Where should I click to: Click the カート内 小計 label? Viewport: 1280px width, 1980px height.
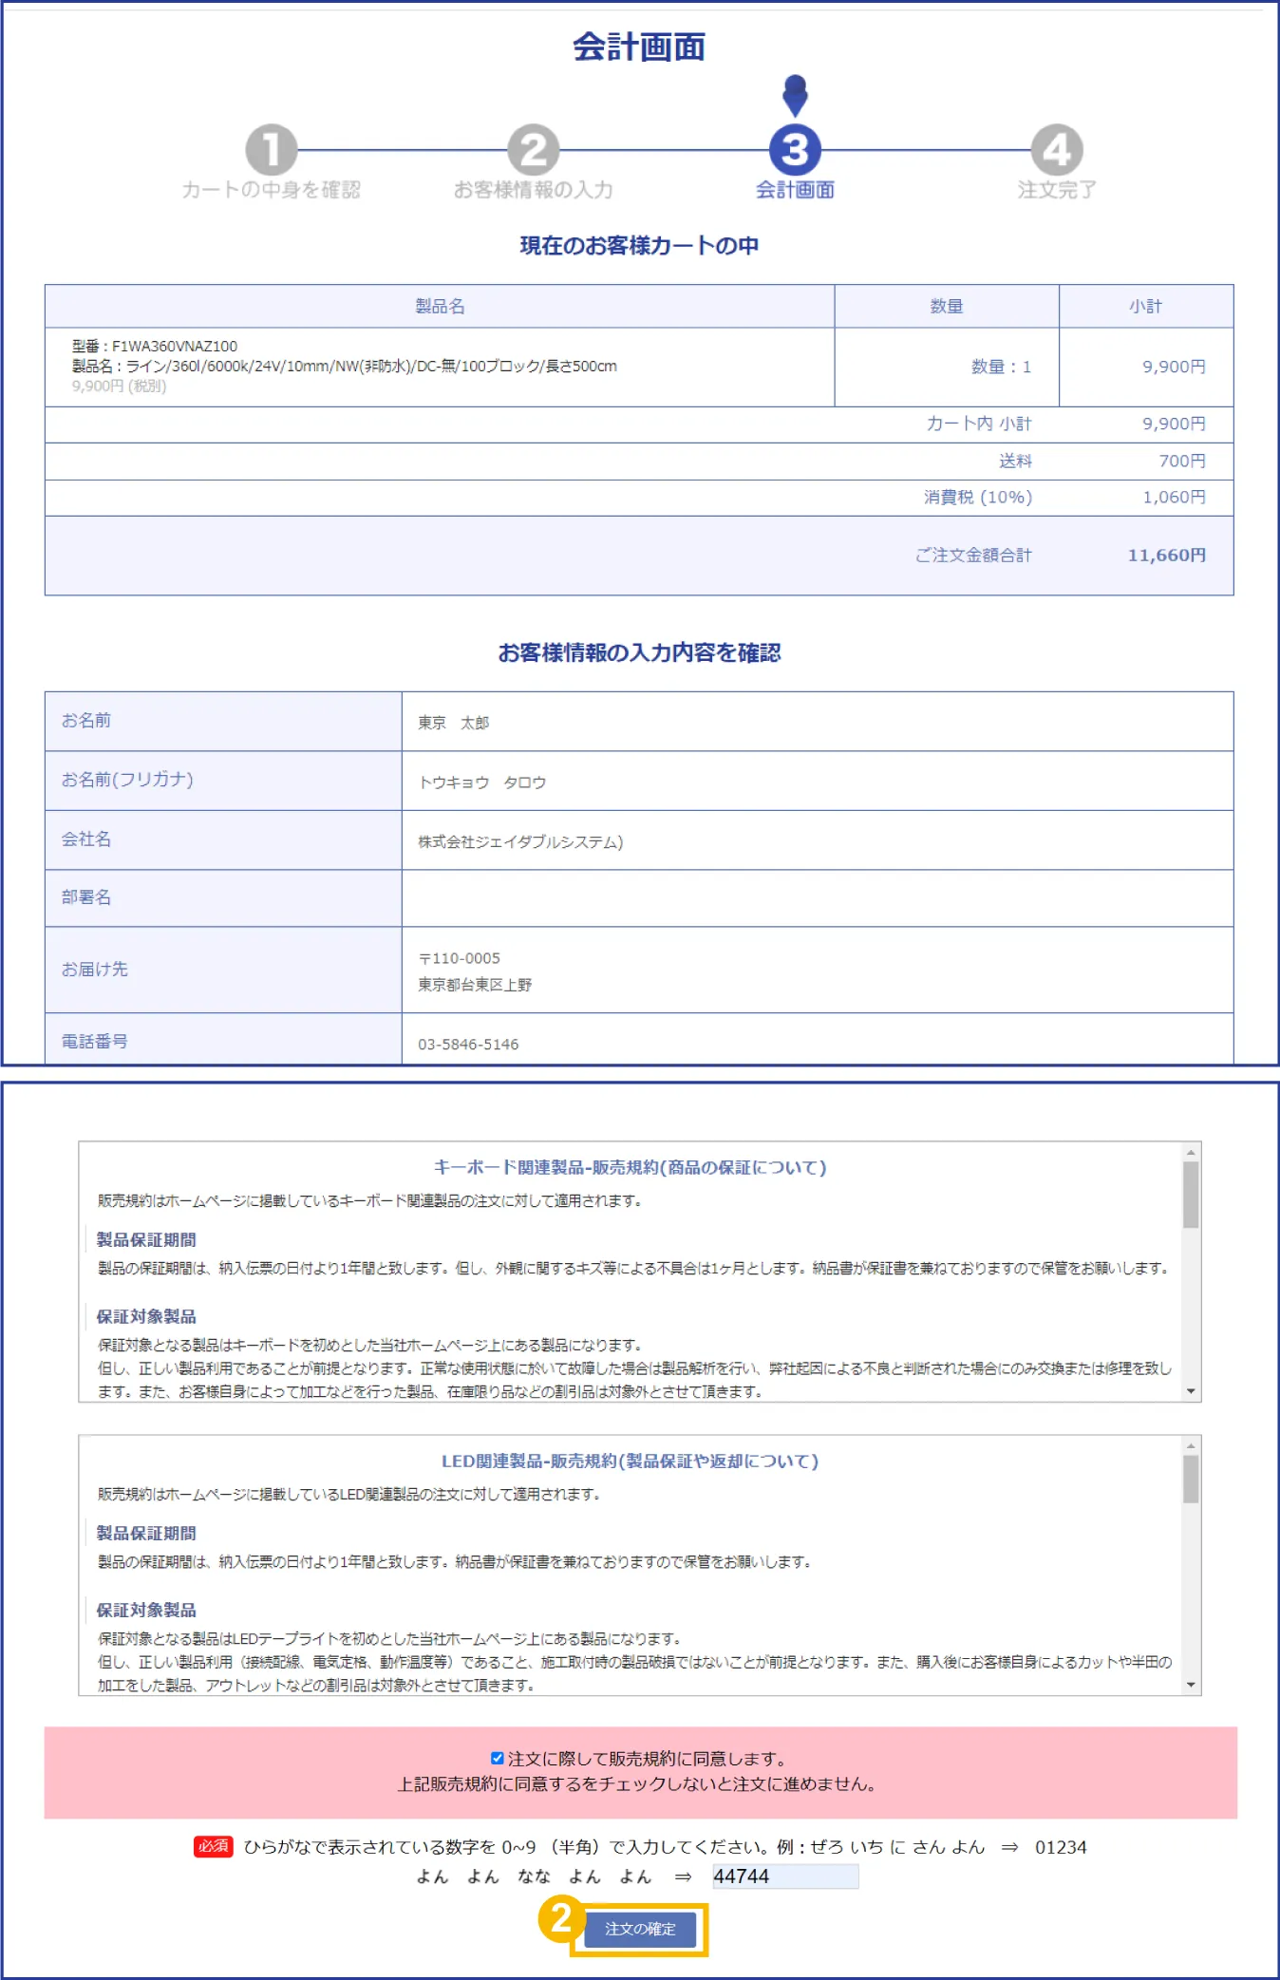(979, 424)
